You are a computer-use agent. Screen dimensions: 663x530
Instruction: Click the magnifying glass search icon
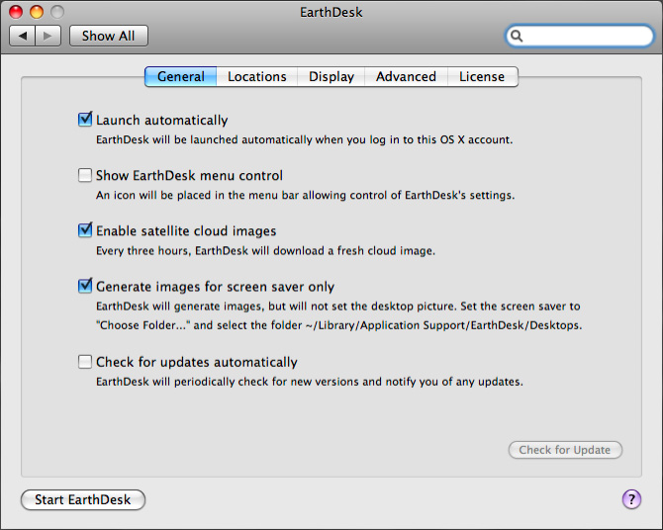[x=517, y=36]
